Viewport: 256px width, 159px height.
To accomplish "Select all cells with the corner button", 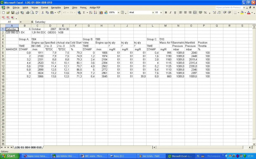I will [2, 25].
